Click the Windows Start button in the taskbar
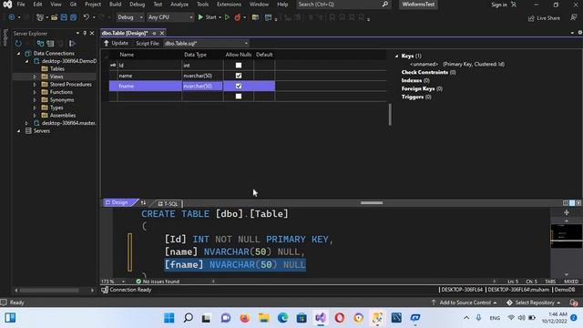Image resolution: width=583 pixels, height=328 pixels. 169,318
